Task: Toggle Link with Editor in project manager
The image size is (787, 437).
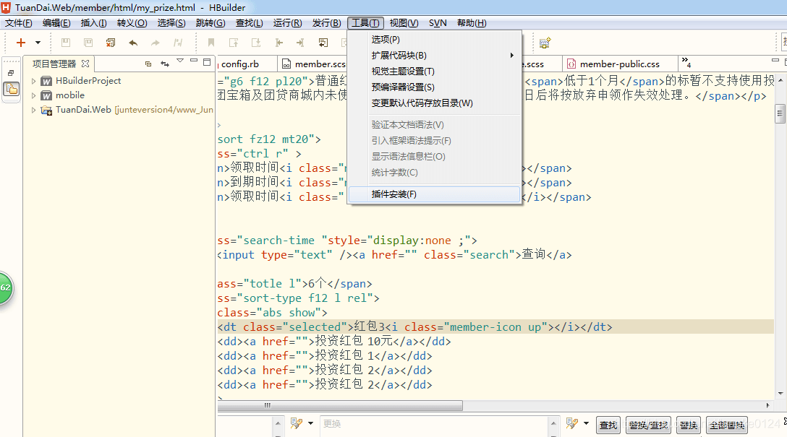Action: click(165, 64)
